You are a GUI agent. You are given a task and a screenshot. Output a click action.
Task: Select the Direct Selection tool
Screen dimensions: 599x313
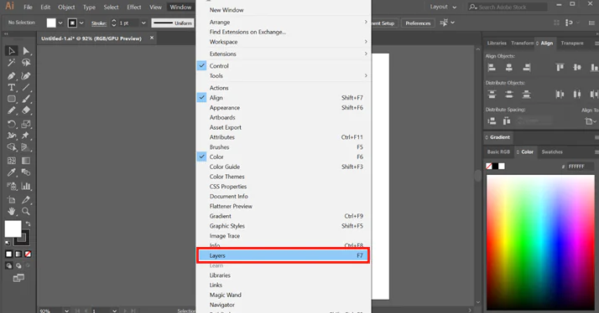(26, 51)
